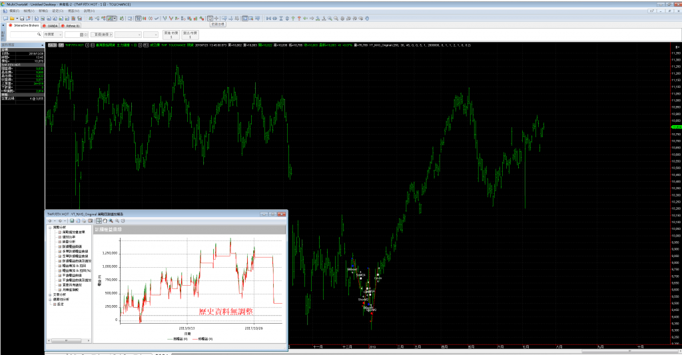682x355 pixels.
Task: Click the open folder icon in main toolbar
Action: [13, 18]
